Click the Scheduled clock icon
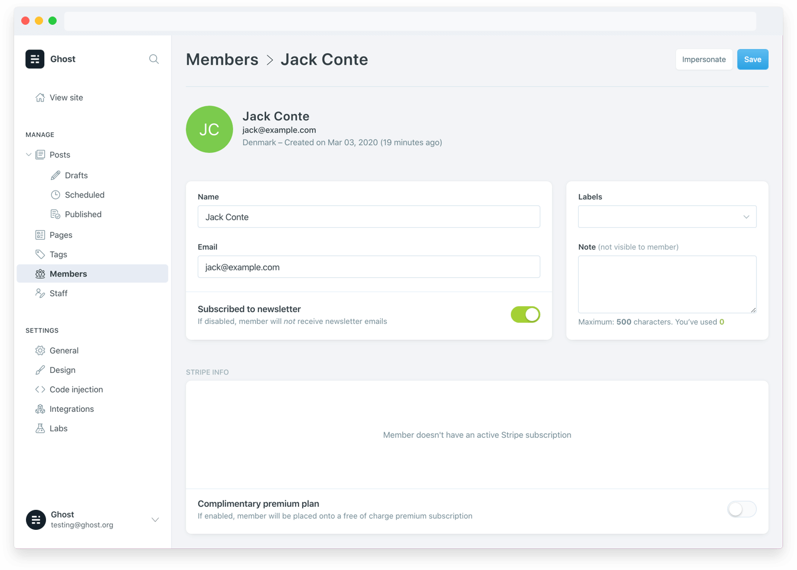The width and height of the screenshot is (797, 570). 55,195
